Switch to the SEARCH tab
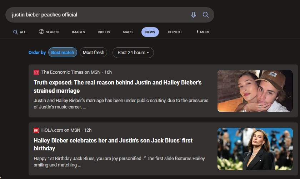Screen dimensions: 300x179 click(49, 32)
